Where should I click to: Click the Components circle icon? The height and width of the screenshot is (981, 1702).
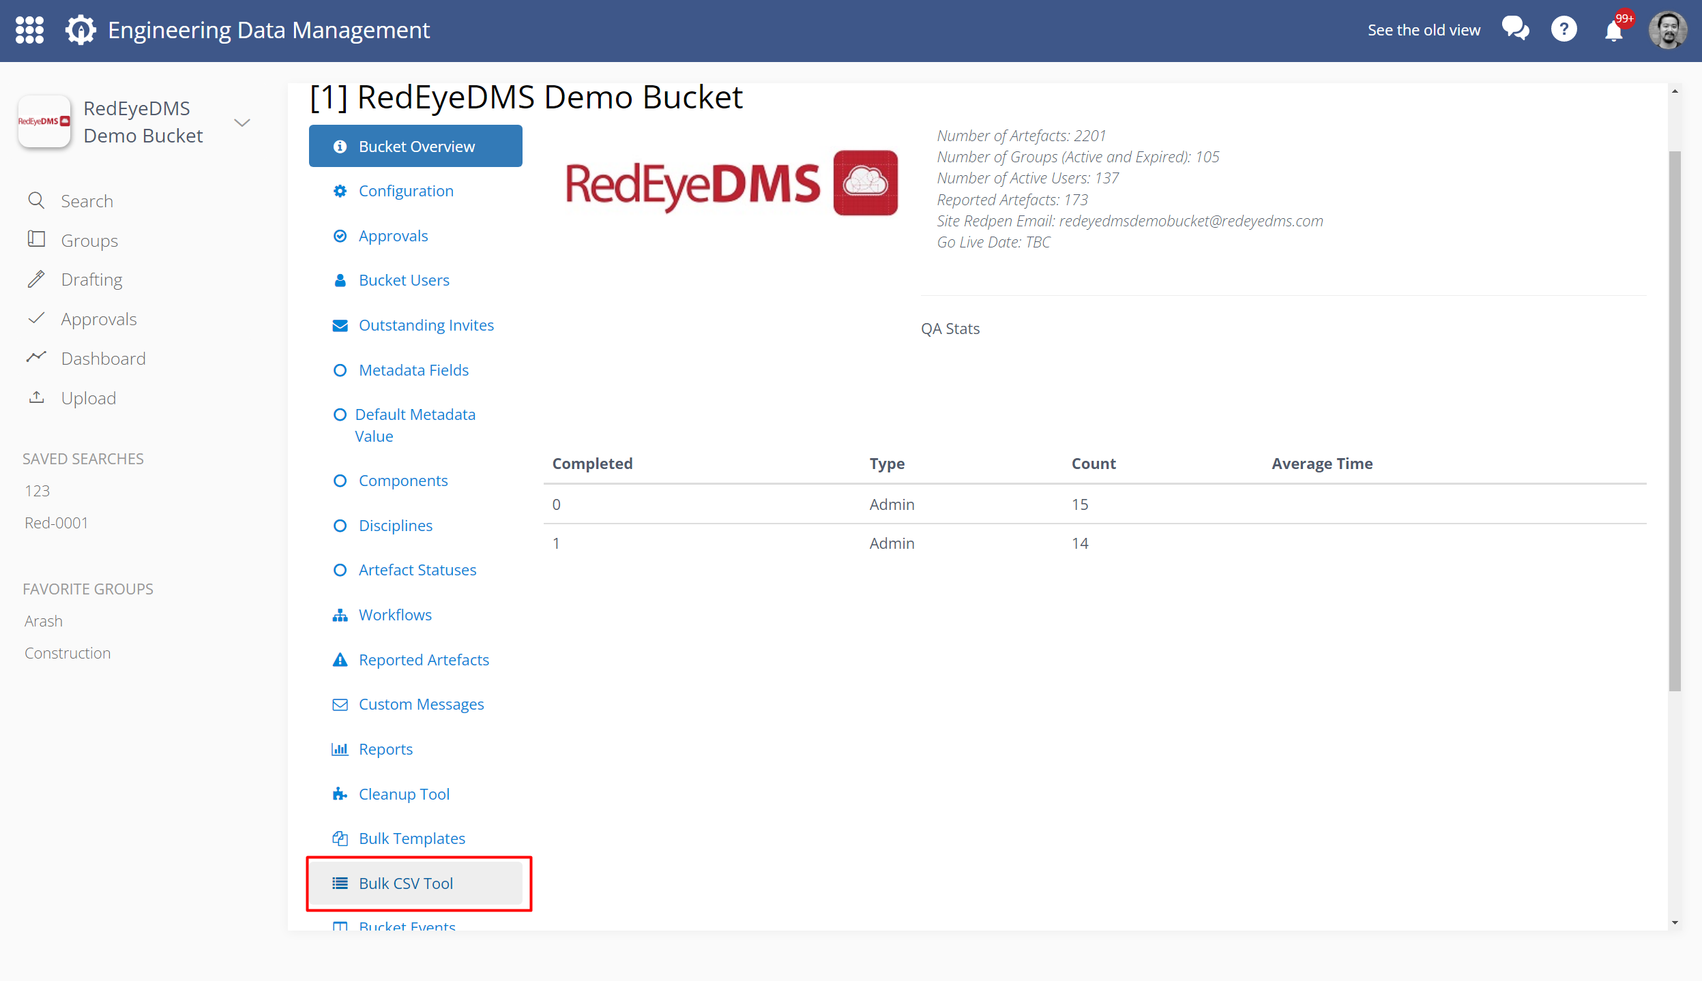click(x=340, y=481)
